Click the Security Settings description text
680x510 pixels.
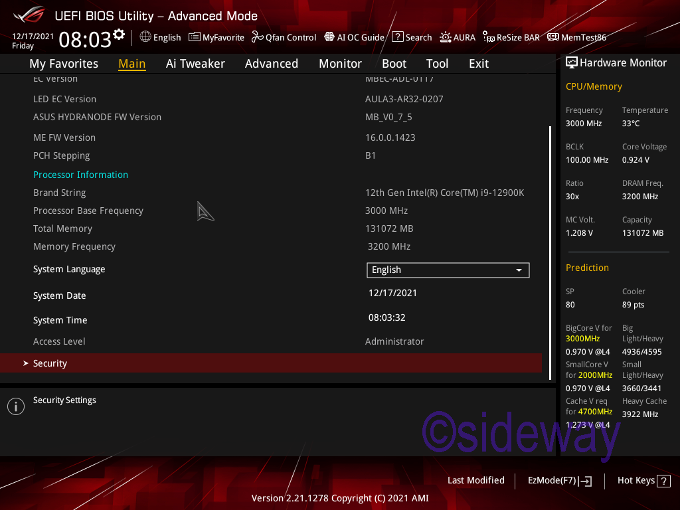64,400
